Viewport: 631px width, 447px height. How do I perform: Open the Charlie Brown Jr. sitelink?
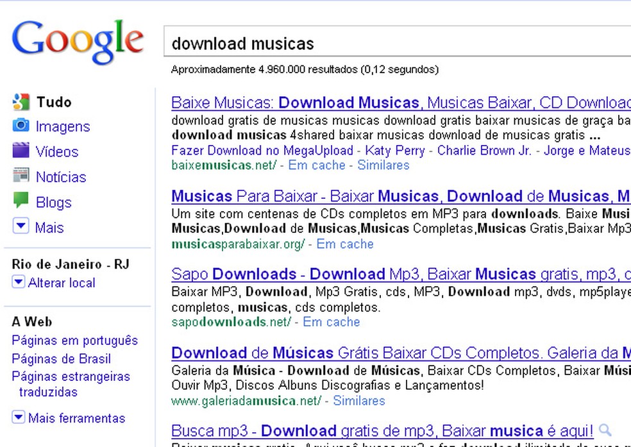click(x=484, y=151)
